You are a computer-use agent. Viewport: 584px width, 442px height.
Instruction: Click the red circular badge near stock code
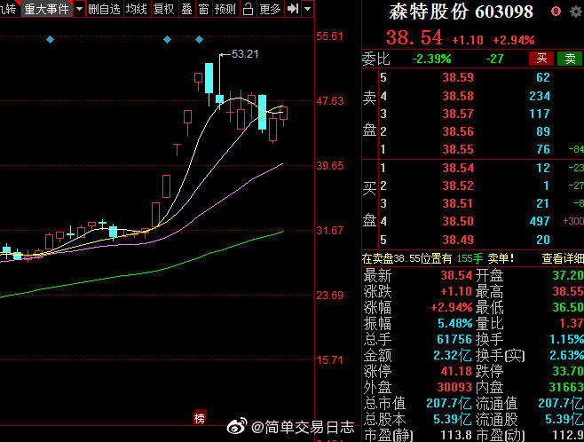click(554, 12)
